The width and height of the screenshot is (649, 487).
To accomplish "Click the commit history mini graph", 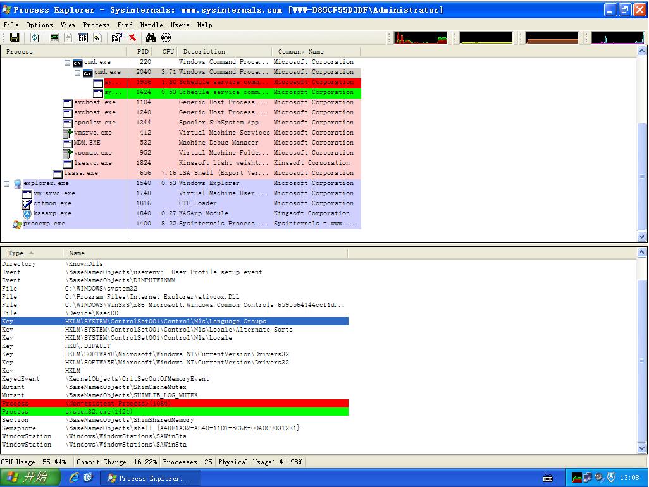I will [486, 38].
